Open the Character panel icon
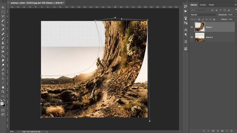Image resolution: width=237 pixels, height=133 pixels. tap(186, 30)
